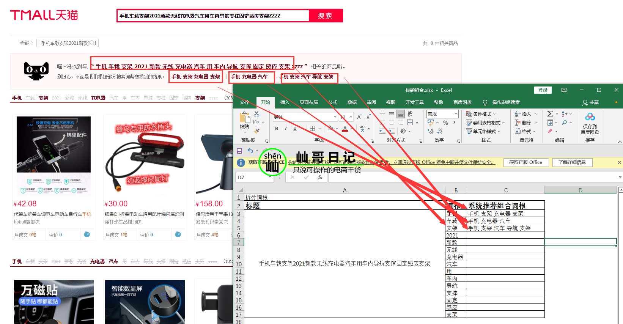Increase font size with the large A icon
Viewport: 623px width, 324px height.
click(x=359, y=117)
